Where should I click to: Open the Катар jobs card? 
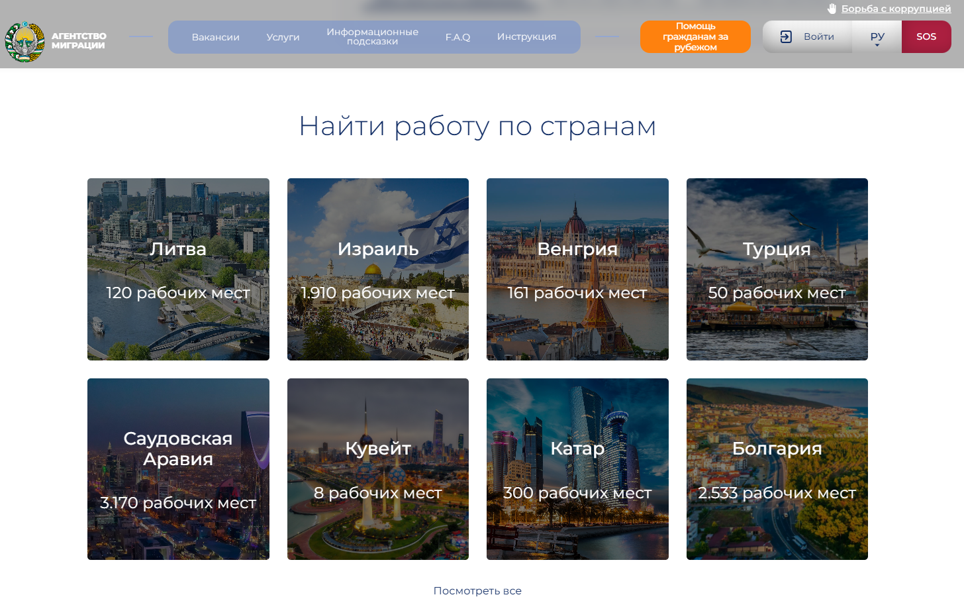coord(577,469)
